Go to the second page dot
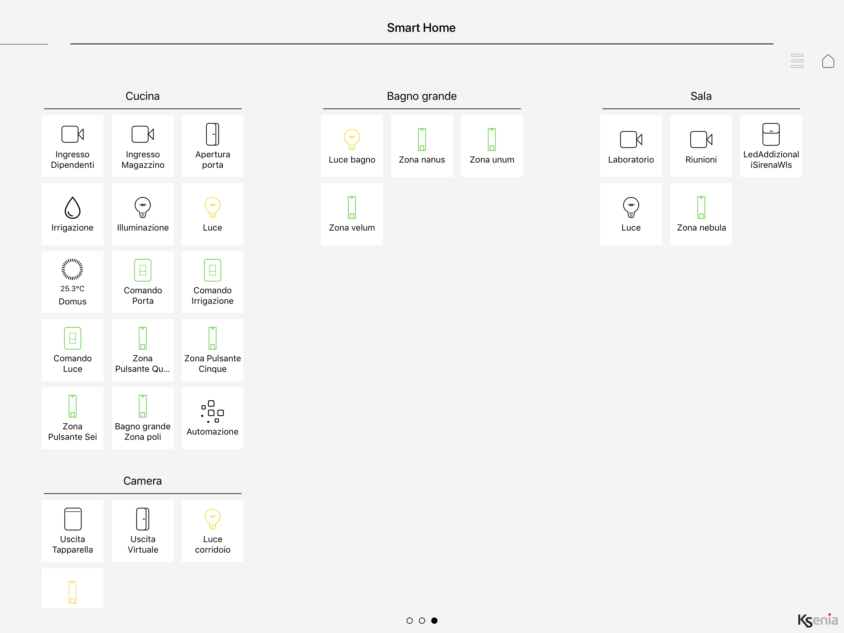This screenshot has width=844, height=633. [422, 621]
